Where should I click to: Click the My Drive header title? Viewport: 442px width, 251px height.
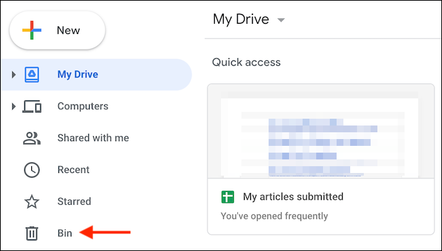[241, 20]
